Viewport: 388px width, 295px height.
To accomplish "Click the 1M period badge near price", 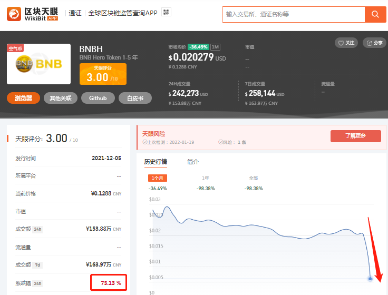I will point(216,47).
